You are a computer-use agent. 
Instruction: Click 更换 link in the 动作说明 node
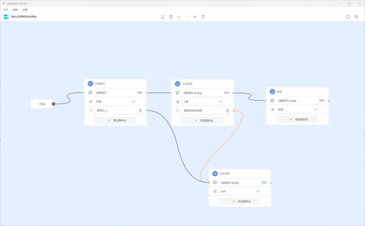click(264, 182)
